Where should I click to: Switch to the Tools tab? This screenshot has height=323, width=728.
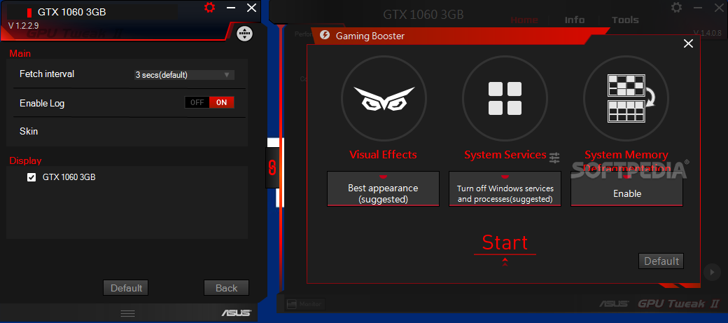[x=625, y=20]
